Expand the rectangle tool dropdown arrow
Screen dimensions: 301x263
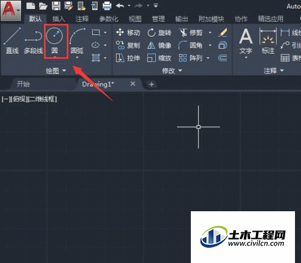click(105, 32)
